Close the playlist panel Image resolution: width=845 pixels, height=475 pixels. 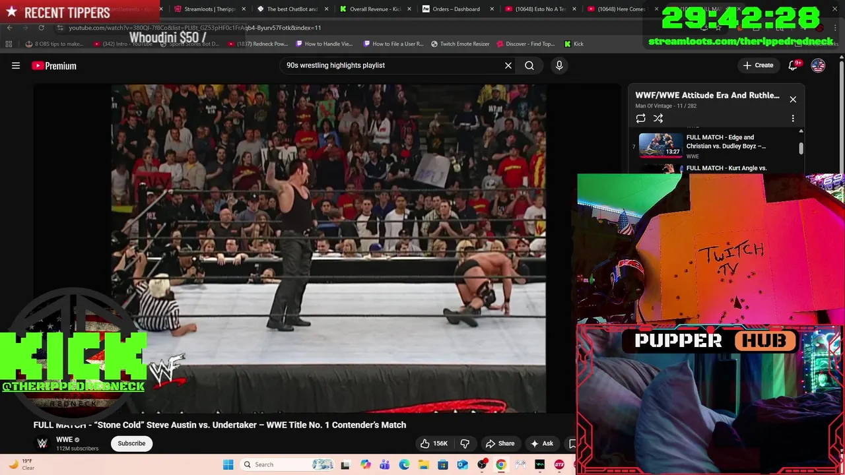click(x=793, y=99)
